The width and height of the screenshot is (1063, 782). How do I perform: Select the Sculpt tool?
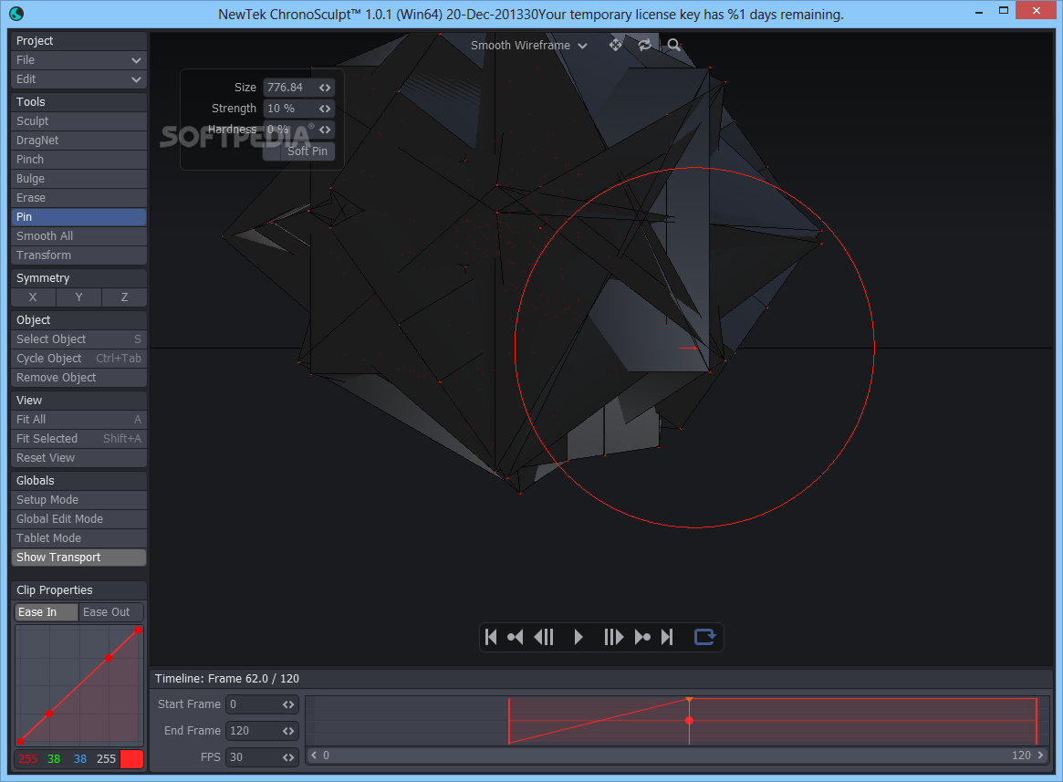(x=78, y=121)
